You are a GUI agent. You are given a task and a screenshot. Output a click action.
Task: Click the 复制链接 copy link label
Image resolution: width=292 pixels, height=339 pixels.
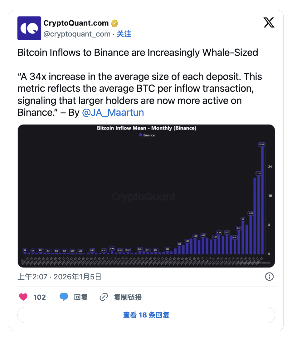click(x=128, y=297)
